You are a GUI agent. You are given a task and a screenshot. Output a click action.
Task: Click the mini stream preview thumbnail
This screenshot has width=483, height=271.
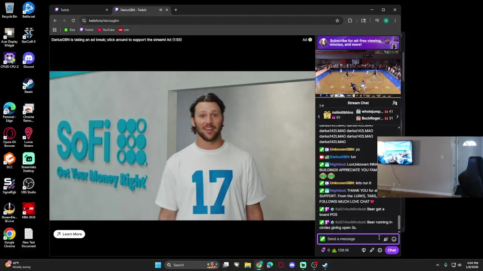coord(358,73)
